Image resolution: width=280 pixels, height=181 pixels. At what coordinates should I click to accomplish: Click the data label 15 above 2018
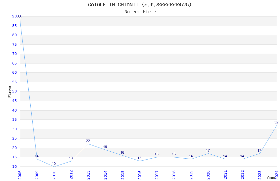coord(174,154)
